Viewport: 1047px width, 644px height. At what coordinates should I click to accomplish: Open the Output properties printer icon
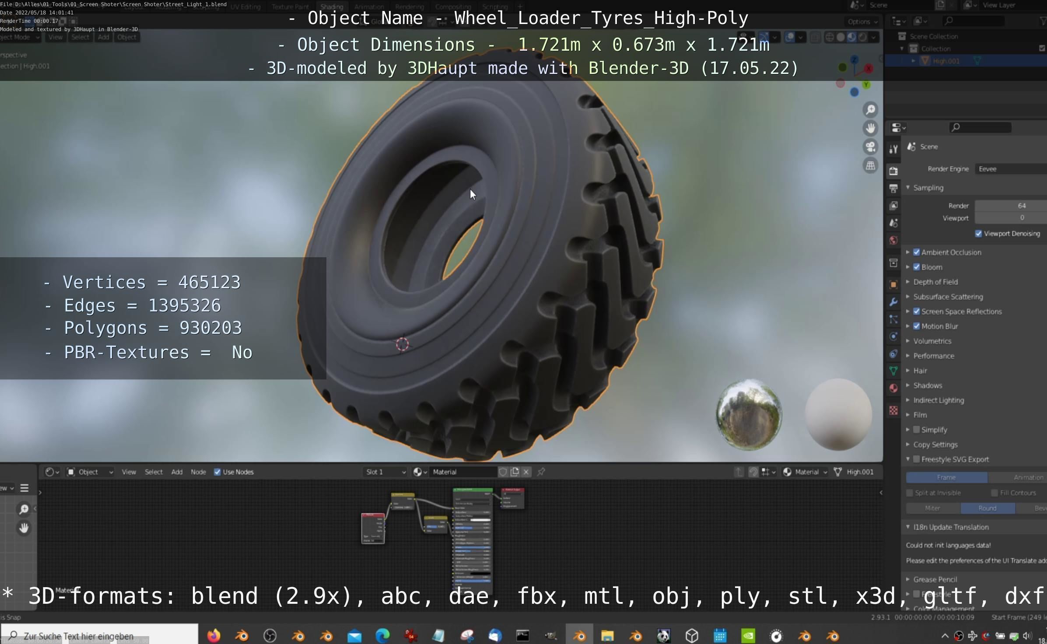point(893,188)
